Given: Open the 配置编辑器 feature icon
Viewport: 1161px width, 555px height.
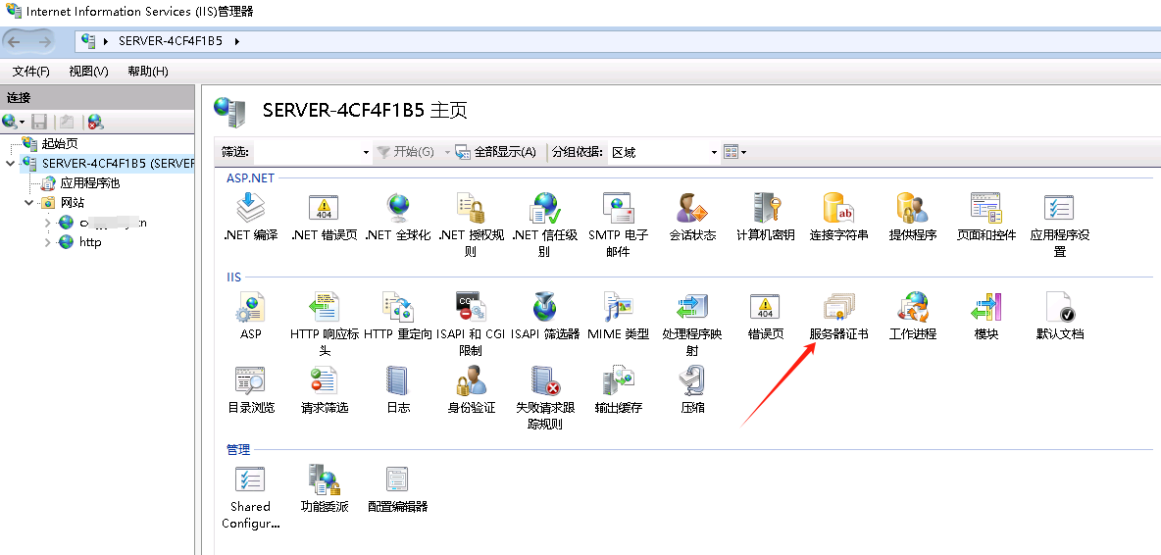Looking at the screenshot, I should coord(397,479).
